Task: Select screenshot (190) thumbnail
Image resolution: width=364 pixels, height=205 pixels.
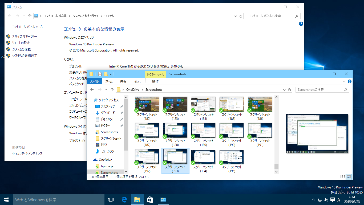Action: [x=232, y=135]
